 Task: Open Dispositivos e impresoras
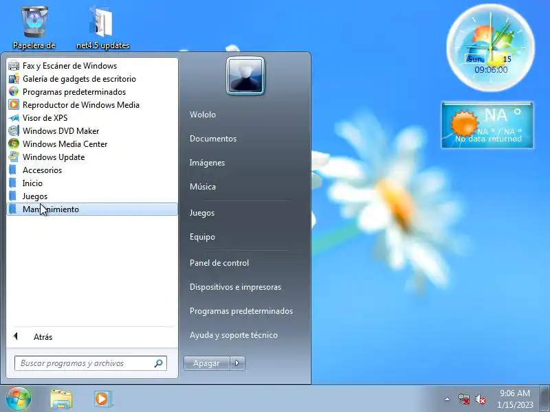point(235,287)
